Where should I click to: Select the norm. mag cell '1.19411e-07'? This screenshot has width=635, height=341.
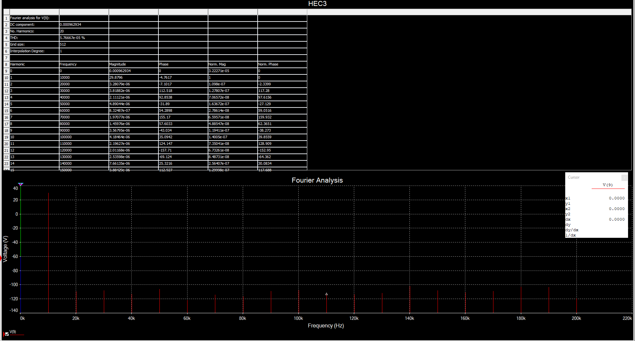[233, 131]
